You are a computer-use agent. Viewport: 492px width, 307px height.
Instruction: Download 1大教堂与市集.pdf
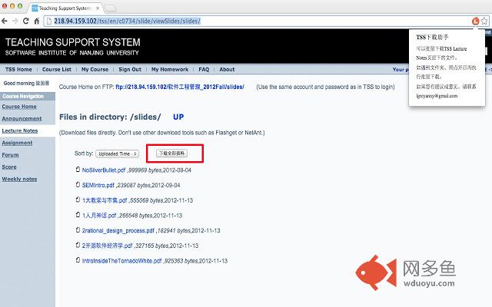[x=105, y=200]
